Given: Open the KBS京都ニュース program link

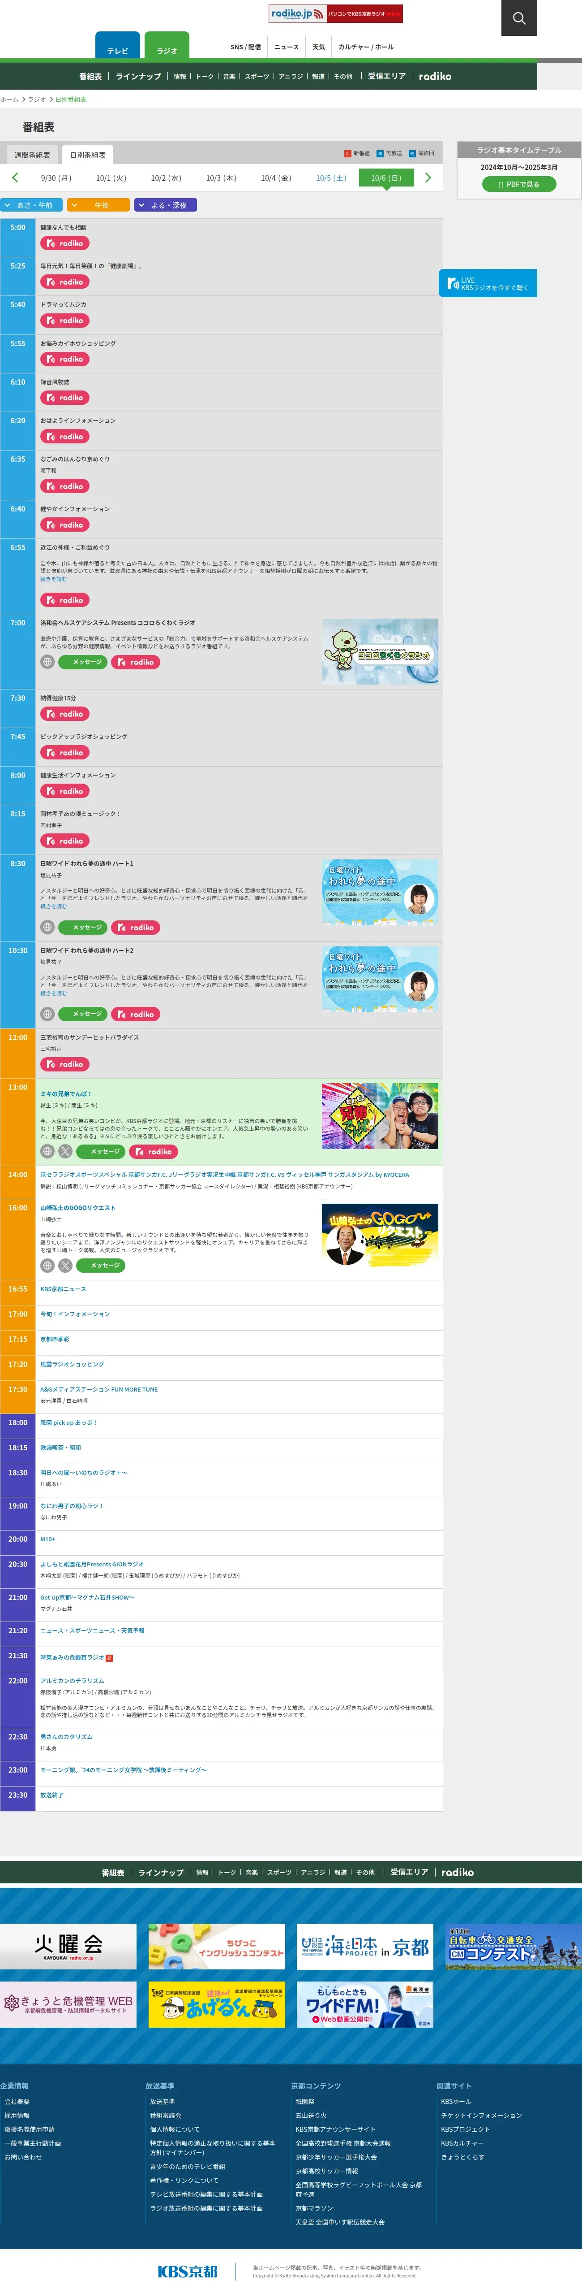Looking at the screenshot, I should [63, 1288].
